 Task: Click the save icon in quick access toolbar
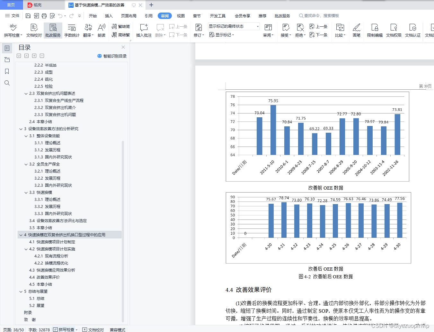tap(28, 16)
